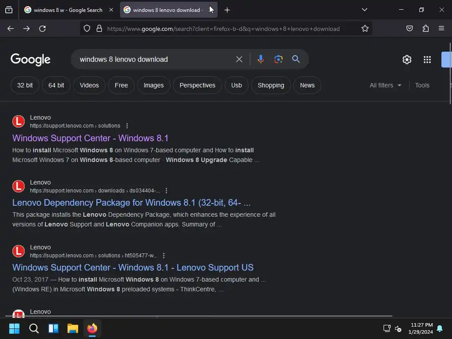The image size is (452, 339).
Task: Switch to Firefox in taskbar
Action: coord(92,328)
